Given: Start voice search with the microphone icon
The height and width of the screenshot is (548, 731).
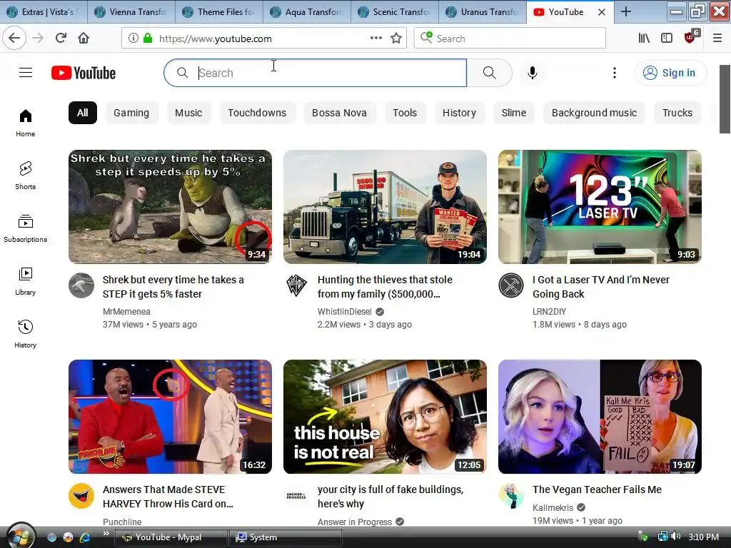Looking at the screenshot, I should coord(533,73).
